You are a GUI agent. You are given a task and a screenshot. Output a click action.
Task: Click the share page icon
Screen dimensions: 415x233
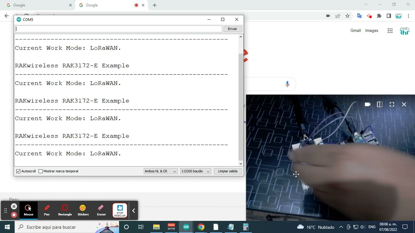tap(338, 16)
